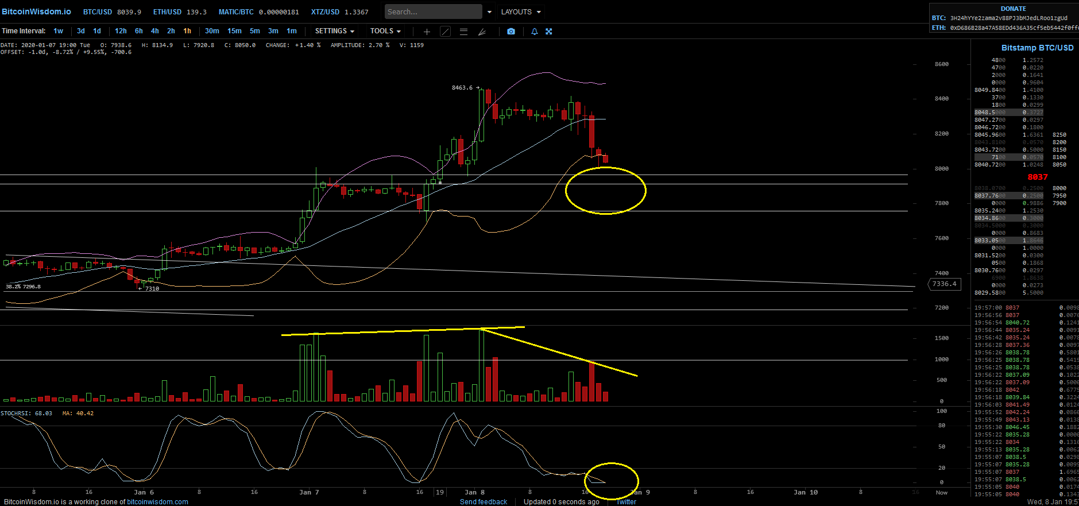Open the Twitter footer link
The width and height of the screenshot is (1079, 506).
tap(626, 502)
